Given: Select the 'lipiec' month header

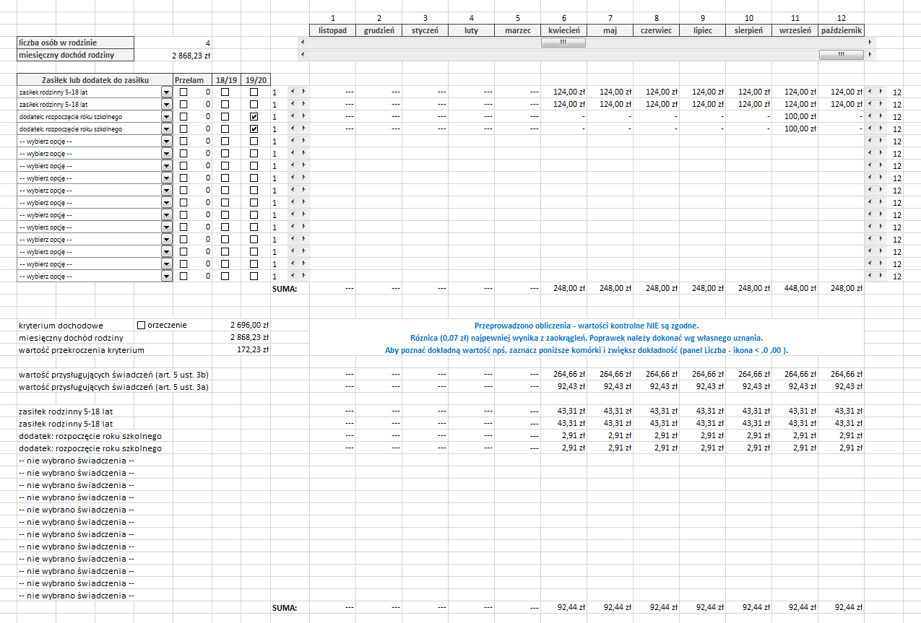Looking at the screenshot, I should (x=702, y=30).
